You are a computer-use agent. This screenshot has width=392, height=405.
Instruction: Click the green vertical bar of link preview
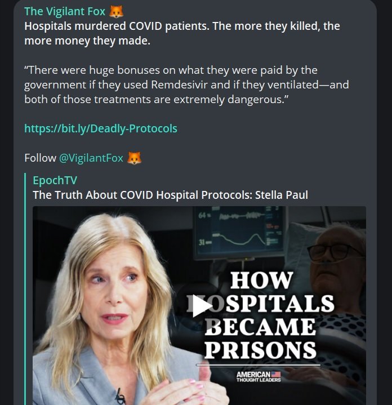(x=25, y=289)
